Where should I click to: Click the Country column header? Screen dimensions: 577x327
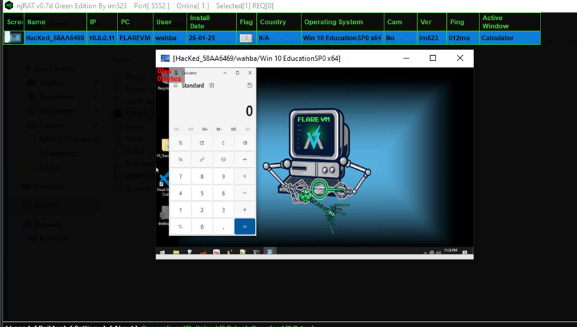click(x=279, y=22)
